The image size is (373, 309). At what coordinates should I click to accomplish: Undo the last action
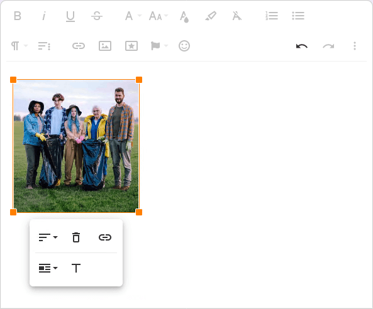tap(302, 46)
